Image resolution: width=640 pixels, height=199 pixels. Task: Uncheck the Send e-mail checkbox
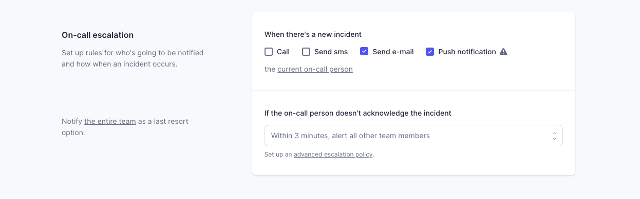[x=364, y=52]
